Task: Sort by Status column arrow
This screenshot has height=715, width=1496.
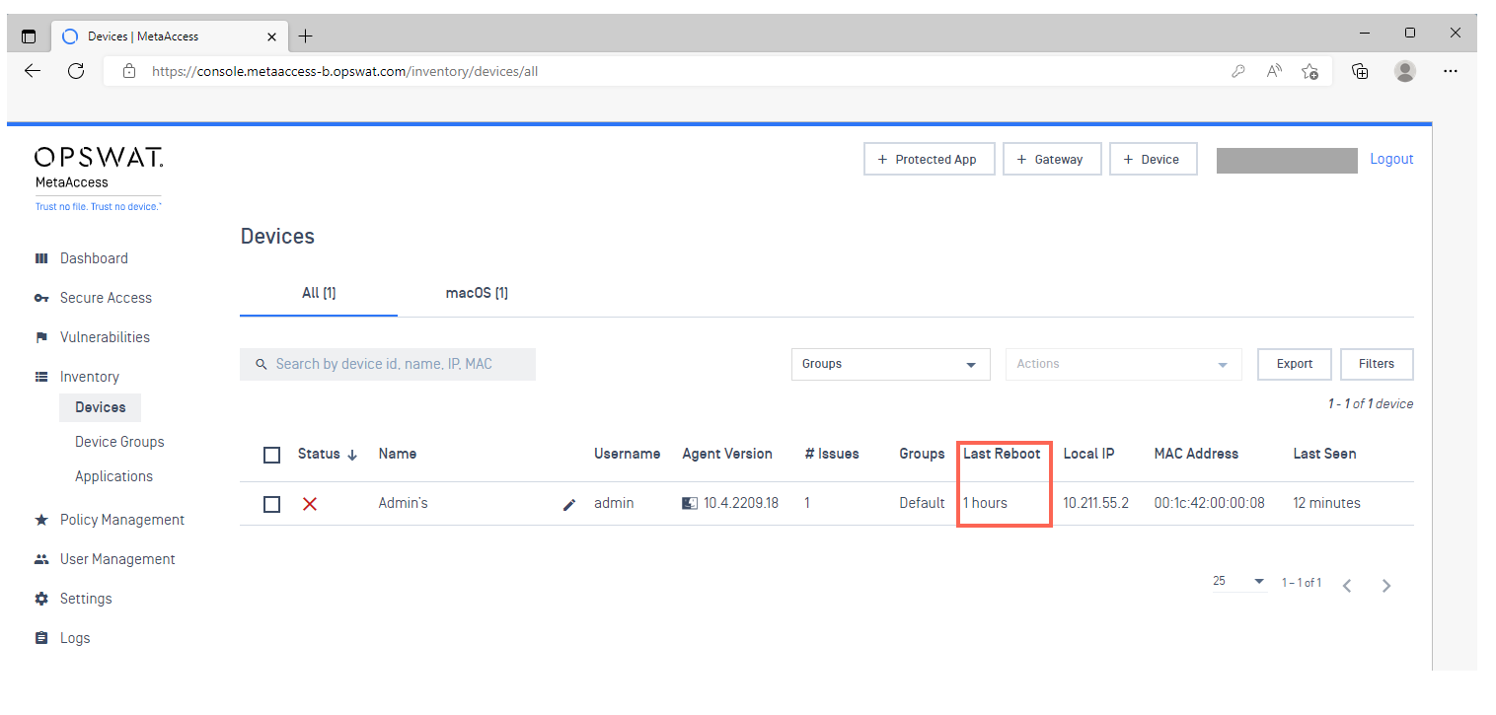Action: pyautogui.click(x=352, y=455)
